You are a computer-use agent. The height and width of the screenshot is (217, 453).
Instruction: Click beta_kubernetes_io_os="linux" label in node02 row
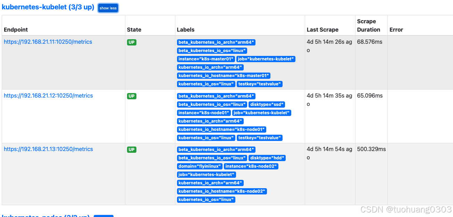212,158
